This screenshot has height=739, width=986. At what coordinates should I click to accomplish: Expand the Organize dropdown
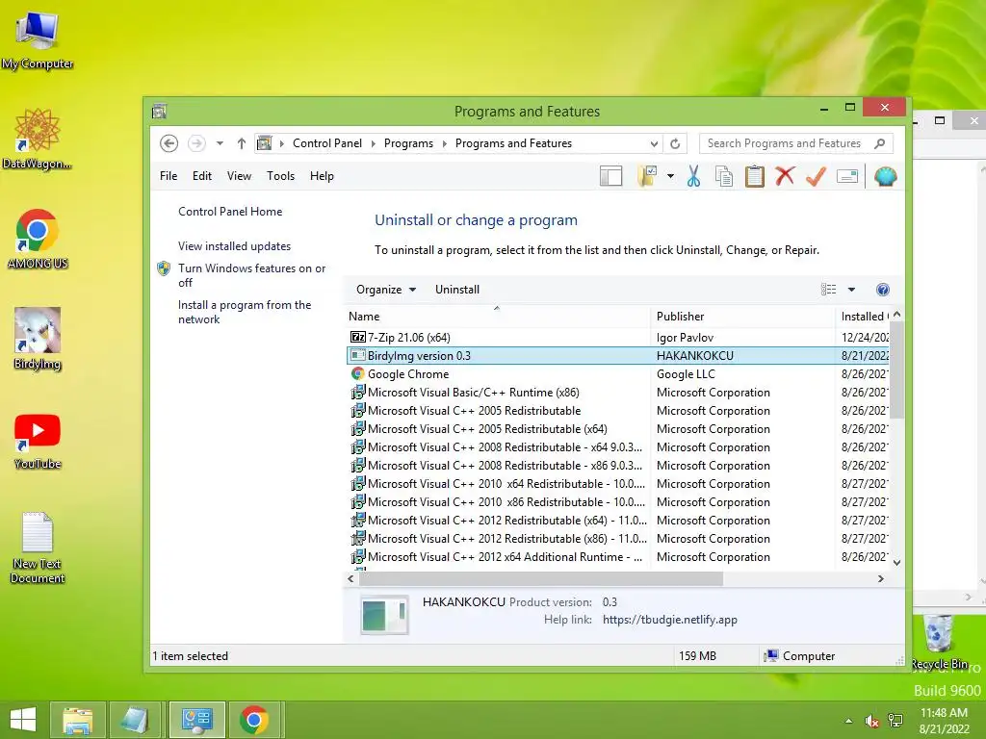[x=386, y=290]
